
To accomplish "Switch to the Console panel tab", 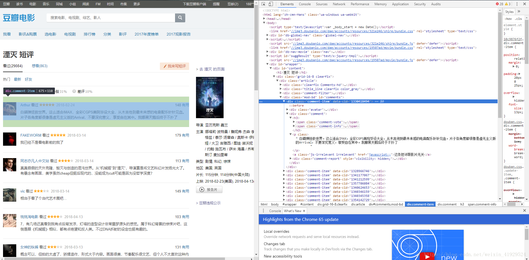I will 305,4.
